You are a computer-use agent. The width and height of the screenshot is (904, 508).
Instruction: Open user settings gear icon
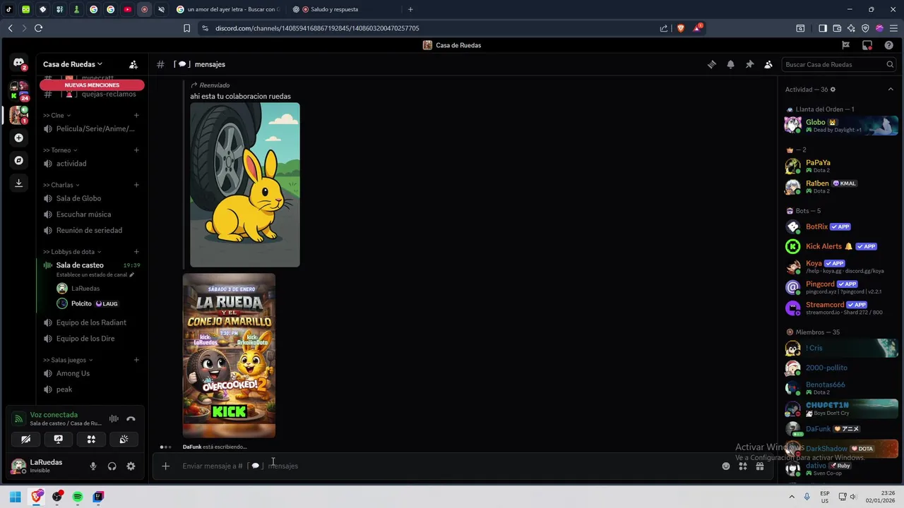(x=131, y=466)
